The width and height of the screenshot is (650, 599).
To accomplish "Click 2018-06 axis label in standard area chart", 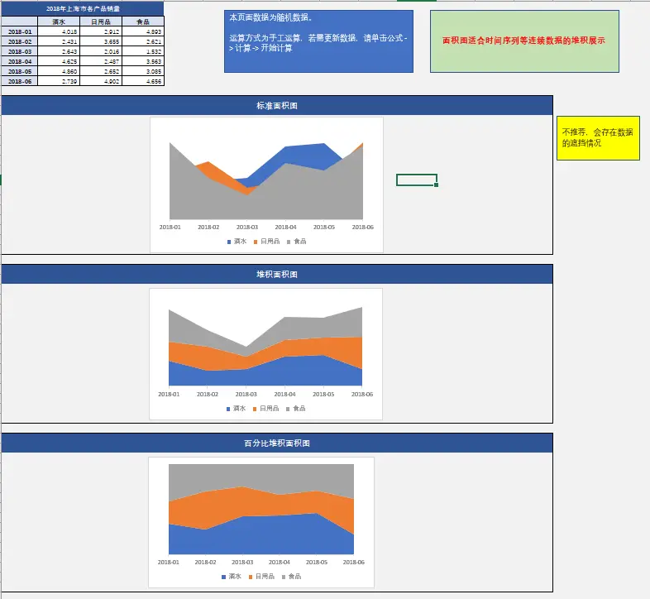I will [x=363, y=227].
